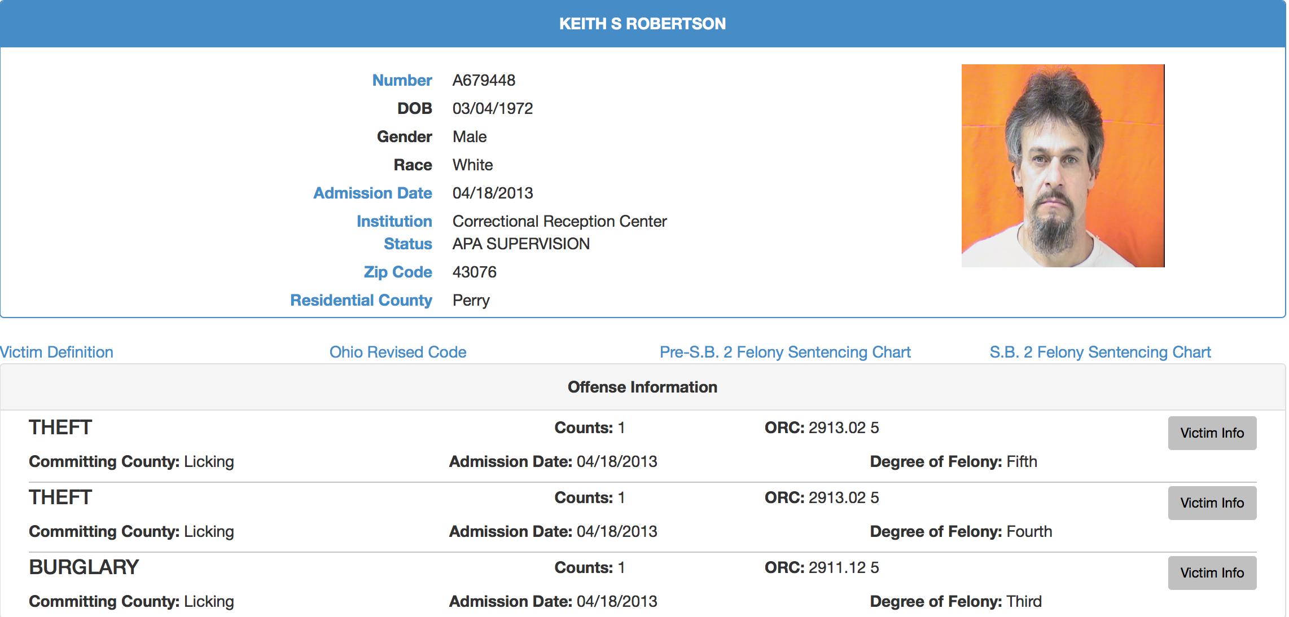Screen dimensions: 1289x617
Task: Click the offender mugshot photo
Action: coord(1063,166)
